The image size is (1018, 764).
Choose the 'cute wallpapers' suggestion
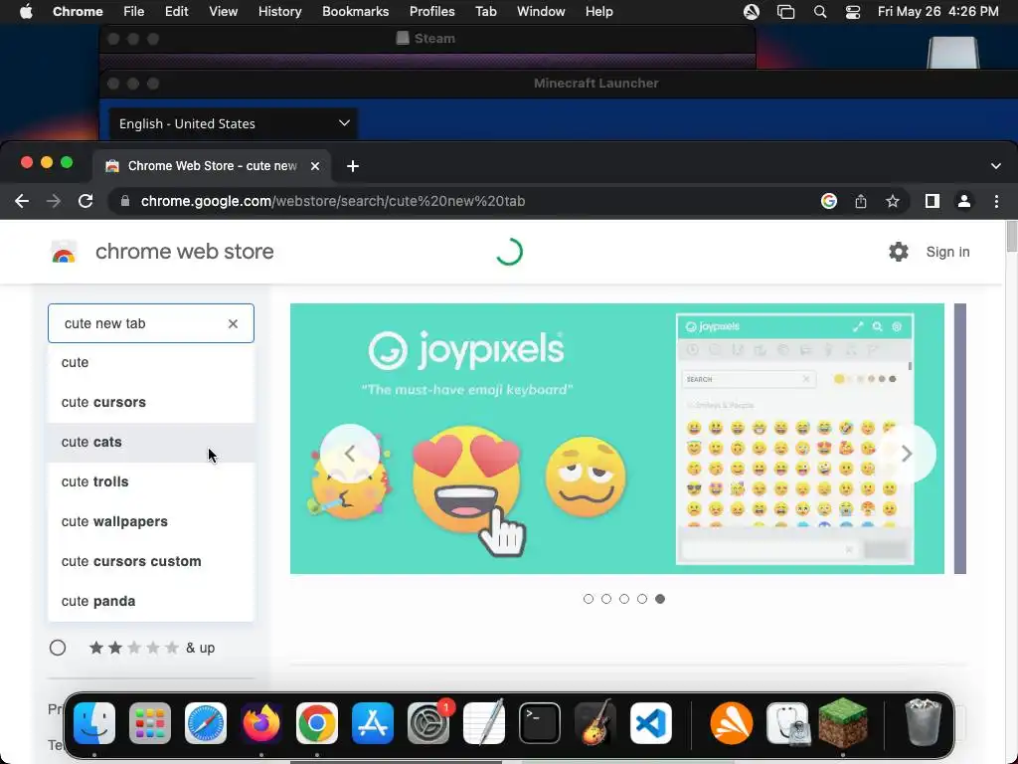(151, 521)
